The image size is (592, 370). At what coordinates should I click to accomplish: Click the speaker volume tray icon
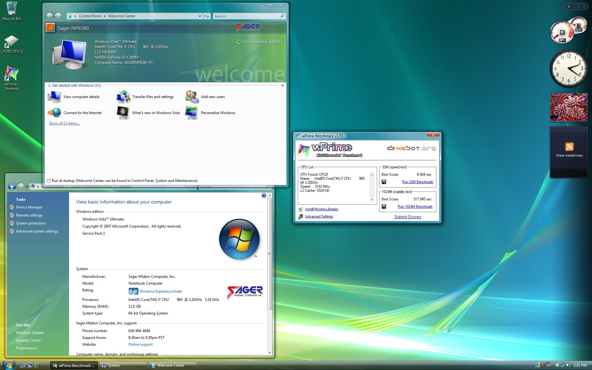coord(568,365)
